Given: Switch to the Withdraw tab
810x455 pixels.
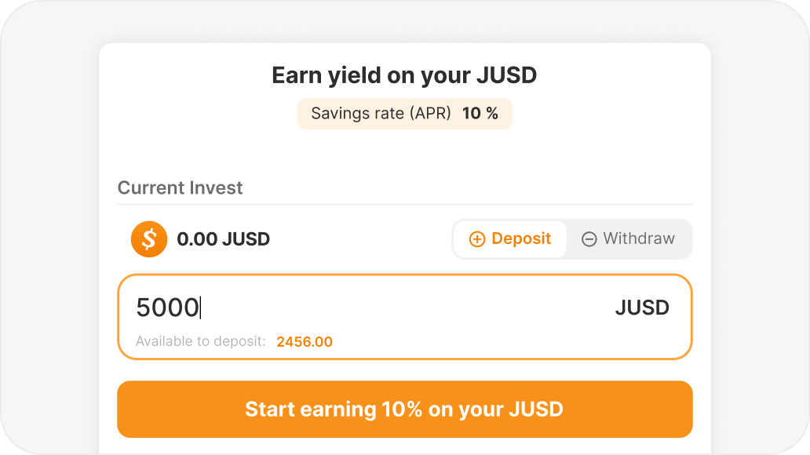Looking at the screenshot, I should (629, 239).
